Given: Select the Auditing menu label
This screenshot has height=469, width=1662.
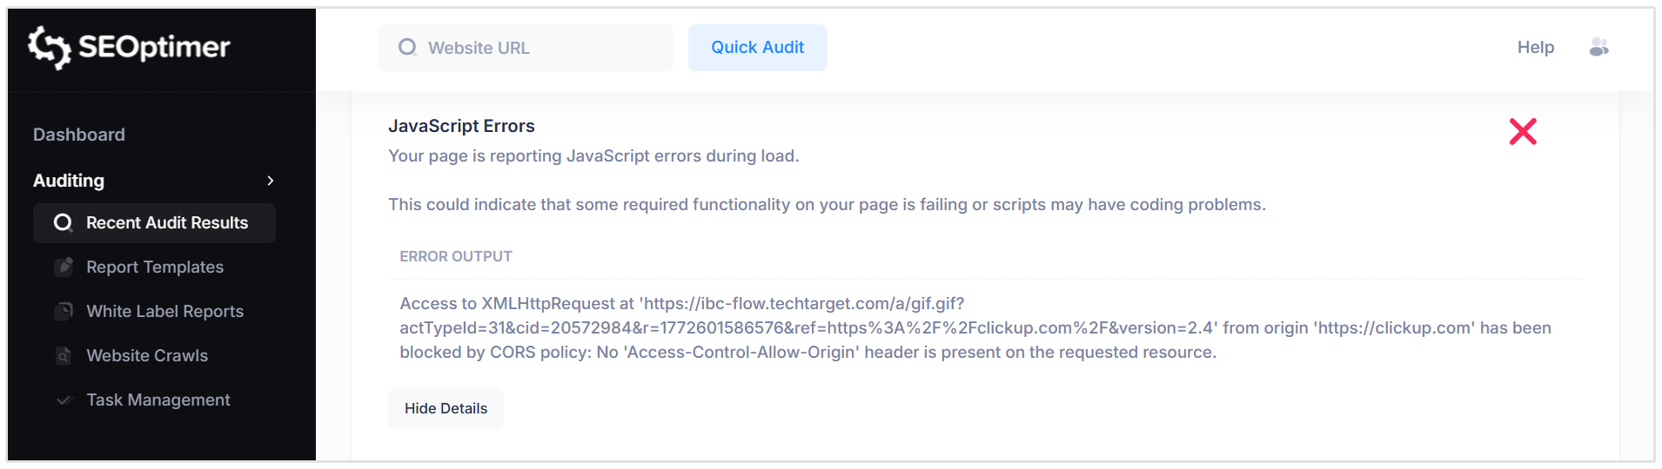Looking at the screenshot, I should [x=69, y=181].
